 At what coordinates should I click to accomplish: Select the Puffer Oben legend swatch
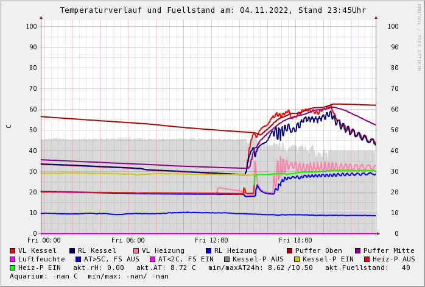[x=289, y=250]
